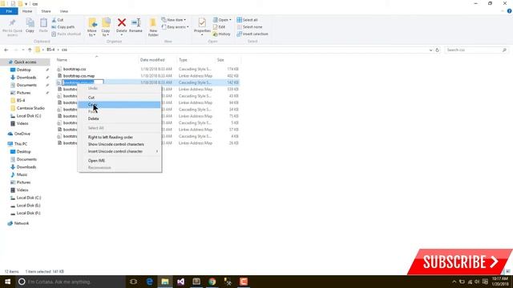Click the Back navigation arrow
This screenshot has width=513, height=288.
click(6, 50)
